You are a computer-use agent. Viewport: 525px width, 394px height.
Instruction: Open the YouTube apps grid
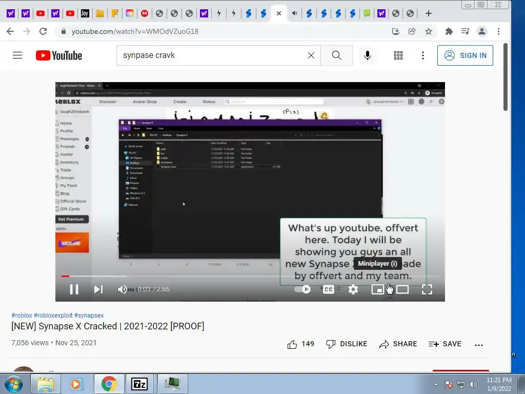click(x=398, y=55)
